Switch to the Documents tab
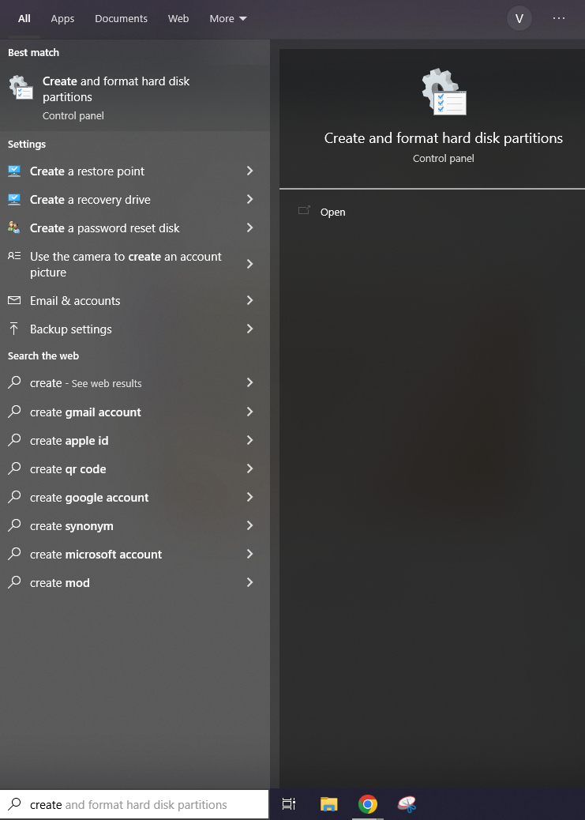The height and width of the screenshot is (820, 585). pyautogui.click(x=122, y=19)
